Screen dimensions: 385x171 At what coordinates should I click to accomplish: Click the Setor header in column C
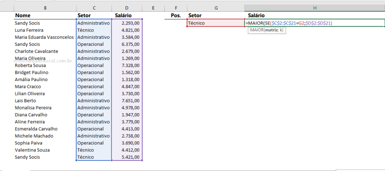(84, 15)
